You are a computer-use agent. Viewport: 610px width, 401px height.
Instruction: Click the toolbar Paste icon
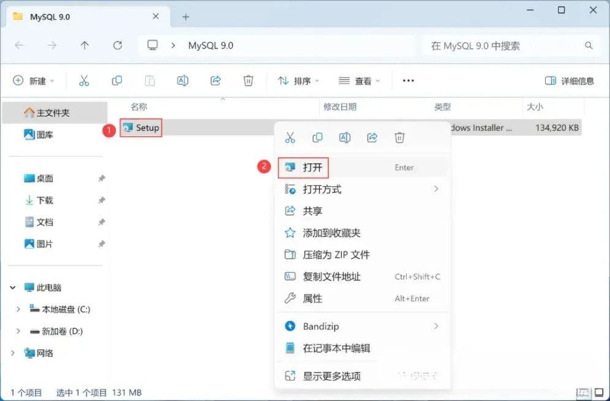tap(150, 81)
